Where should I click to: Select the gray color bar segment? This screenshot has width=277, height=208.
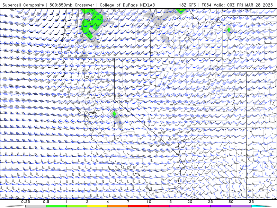tap(36, 206)
